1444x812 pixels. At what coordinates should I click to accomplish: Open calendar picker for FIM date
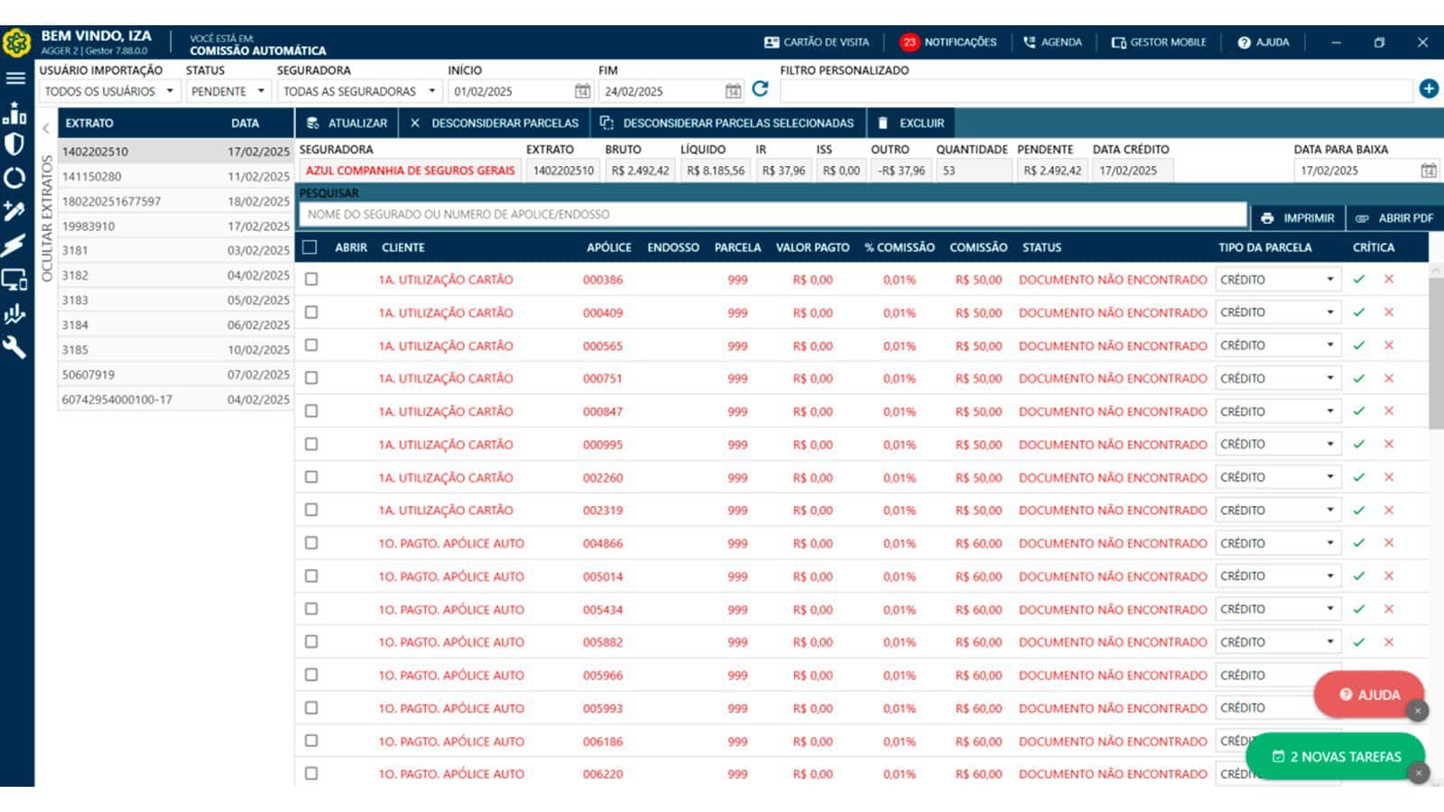click(x=733, y=91)
